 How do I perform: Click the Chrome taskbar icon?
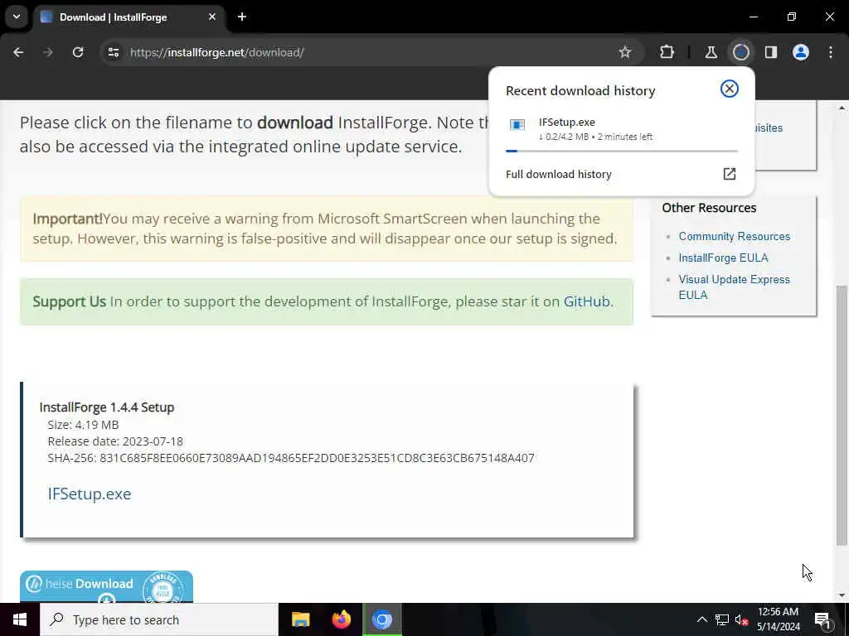pos(381,619)
